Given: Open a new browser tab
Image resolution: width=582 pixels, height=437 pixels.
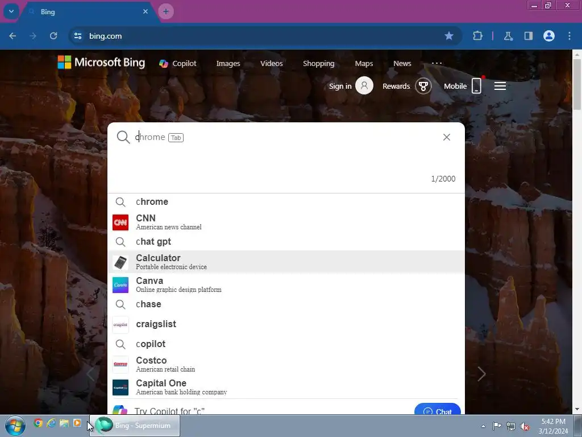Looking at the screenshot, I should [166, 11].
